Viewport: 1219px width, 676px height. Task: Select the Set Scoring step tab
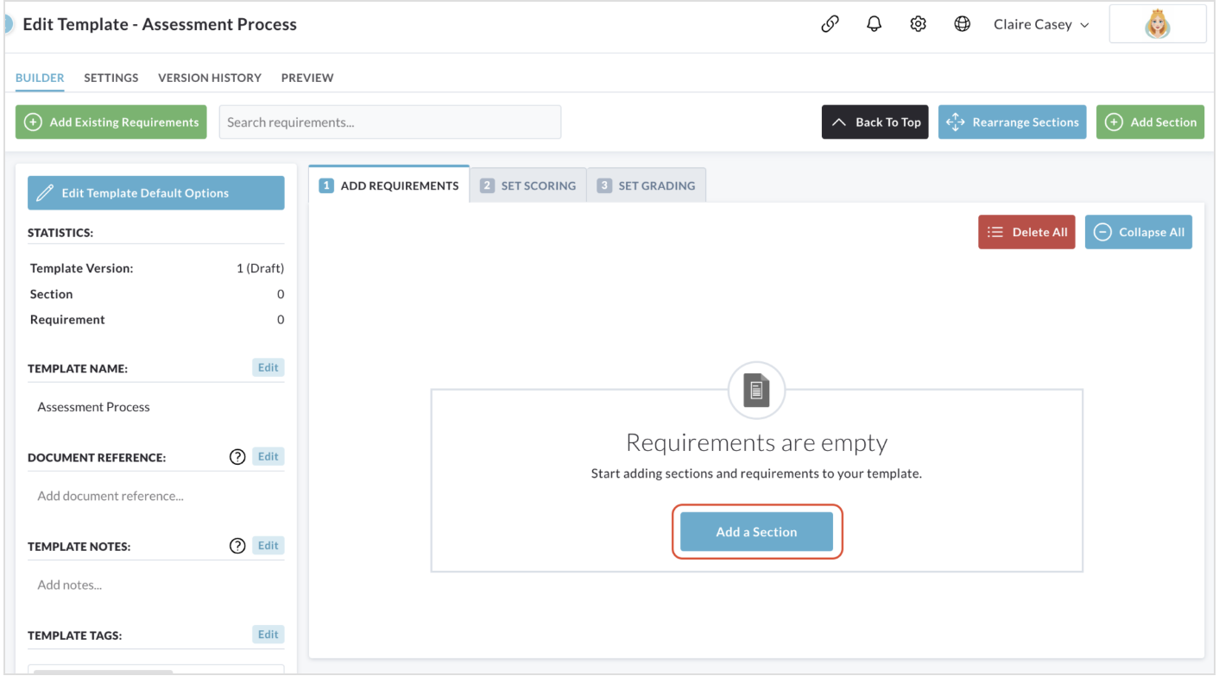point(528,185)
